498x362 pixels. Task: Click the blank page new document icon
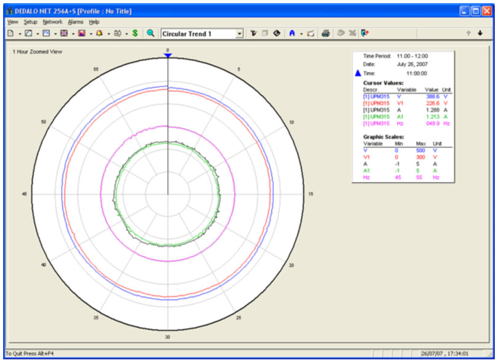click(x=10, y=33)
